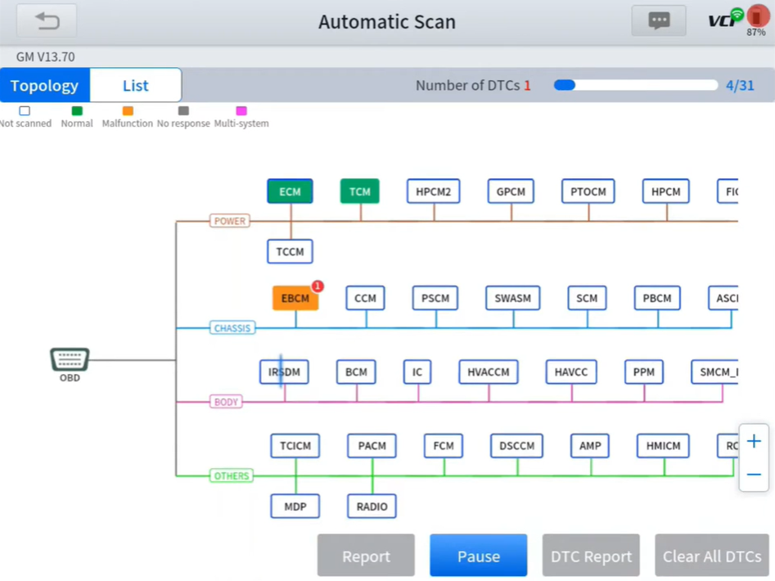The height and width of the screenshot is (581, 775).
Task: Select the GPCM module
Action: tap(511, 191)
